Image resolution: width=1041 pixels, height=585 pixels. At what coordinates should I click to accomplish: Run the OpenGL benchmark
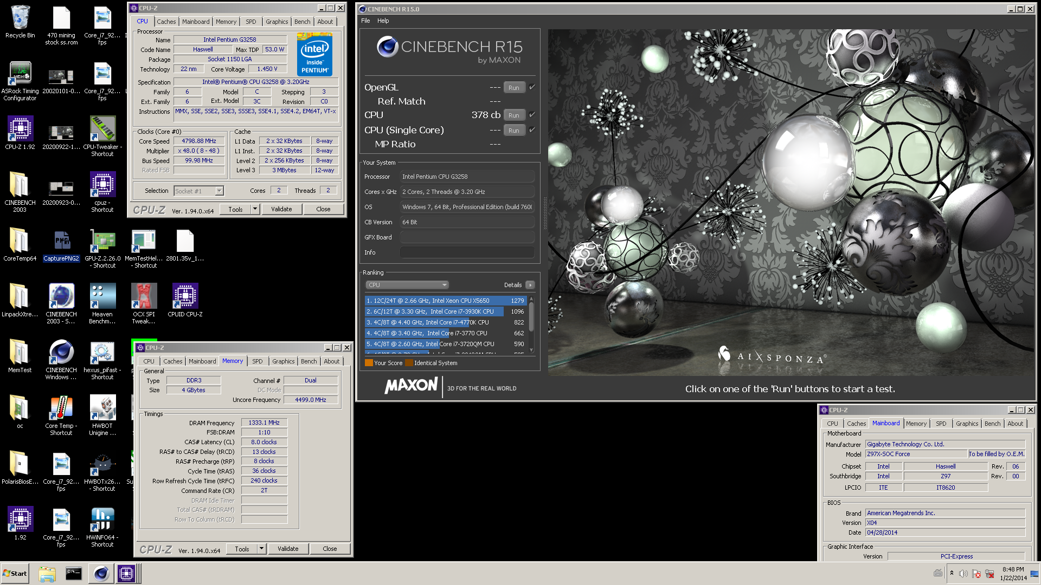click(x=514, y=88)
